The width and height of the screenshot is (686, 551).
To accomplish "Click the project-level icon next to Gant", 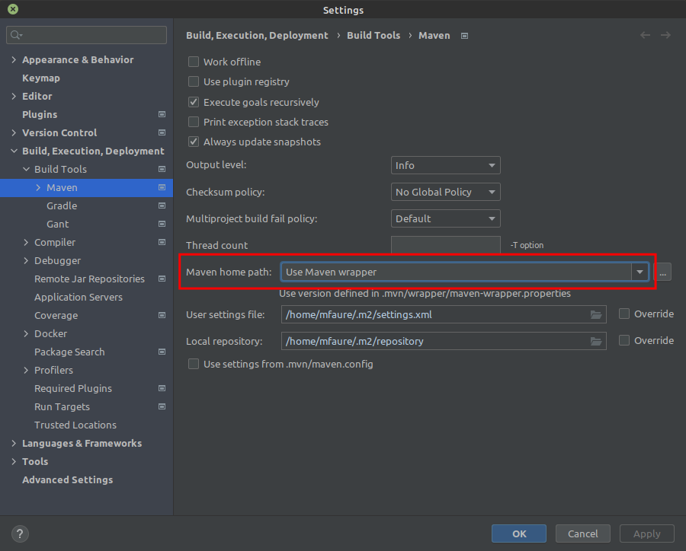I will [x=162, y=225].
